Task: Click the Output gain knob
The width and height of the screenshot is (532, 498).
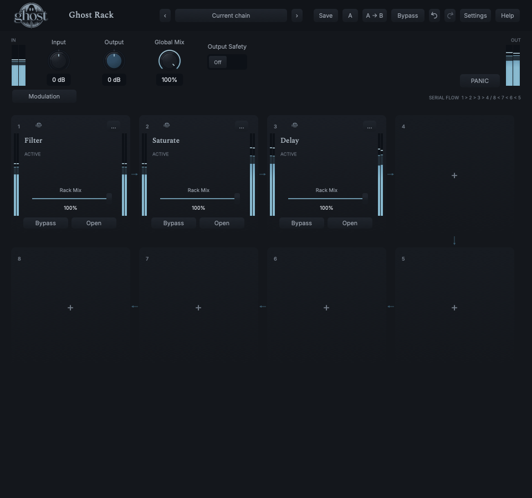Action: coord(114,61)
